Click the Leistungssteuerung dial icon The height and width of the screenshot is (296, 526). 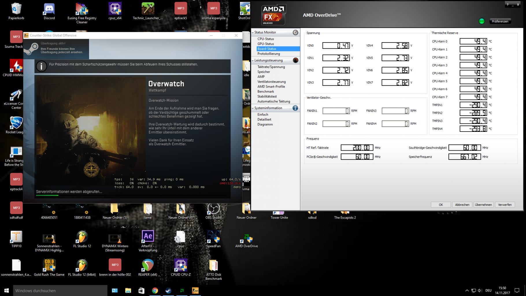pyautogui.click(x=295, y=60)
